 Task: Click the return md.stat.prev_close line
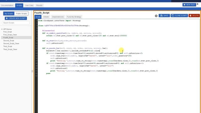coord(87,36)
